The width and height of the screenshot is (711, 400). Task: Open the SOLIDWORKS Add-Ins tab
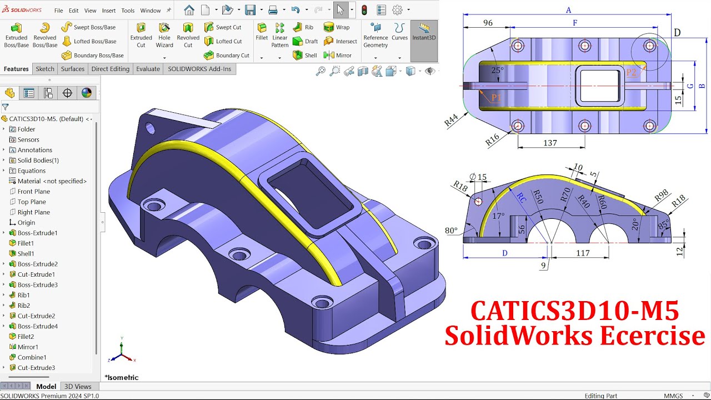click(x=200, y=69)
